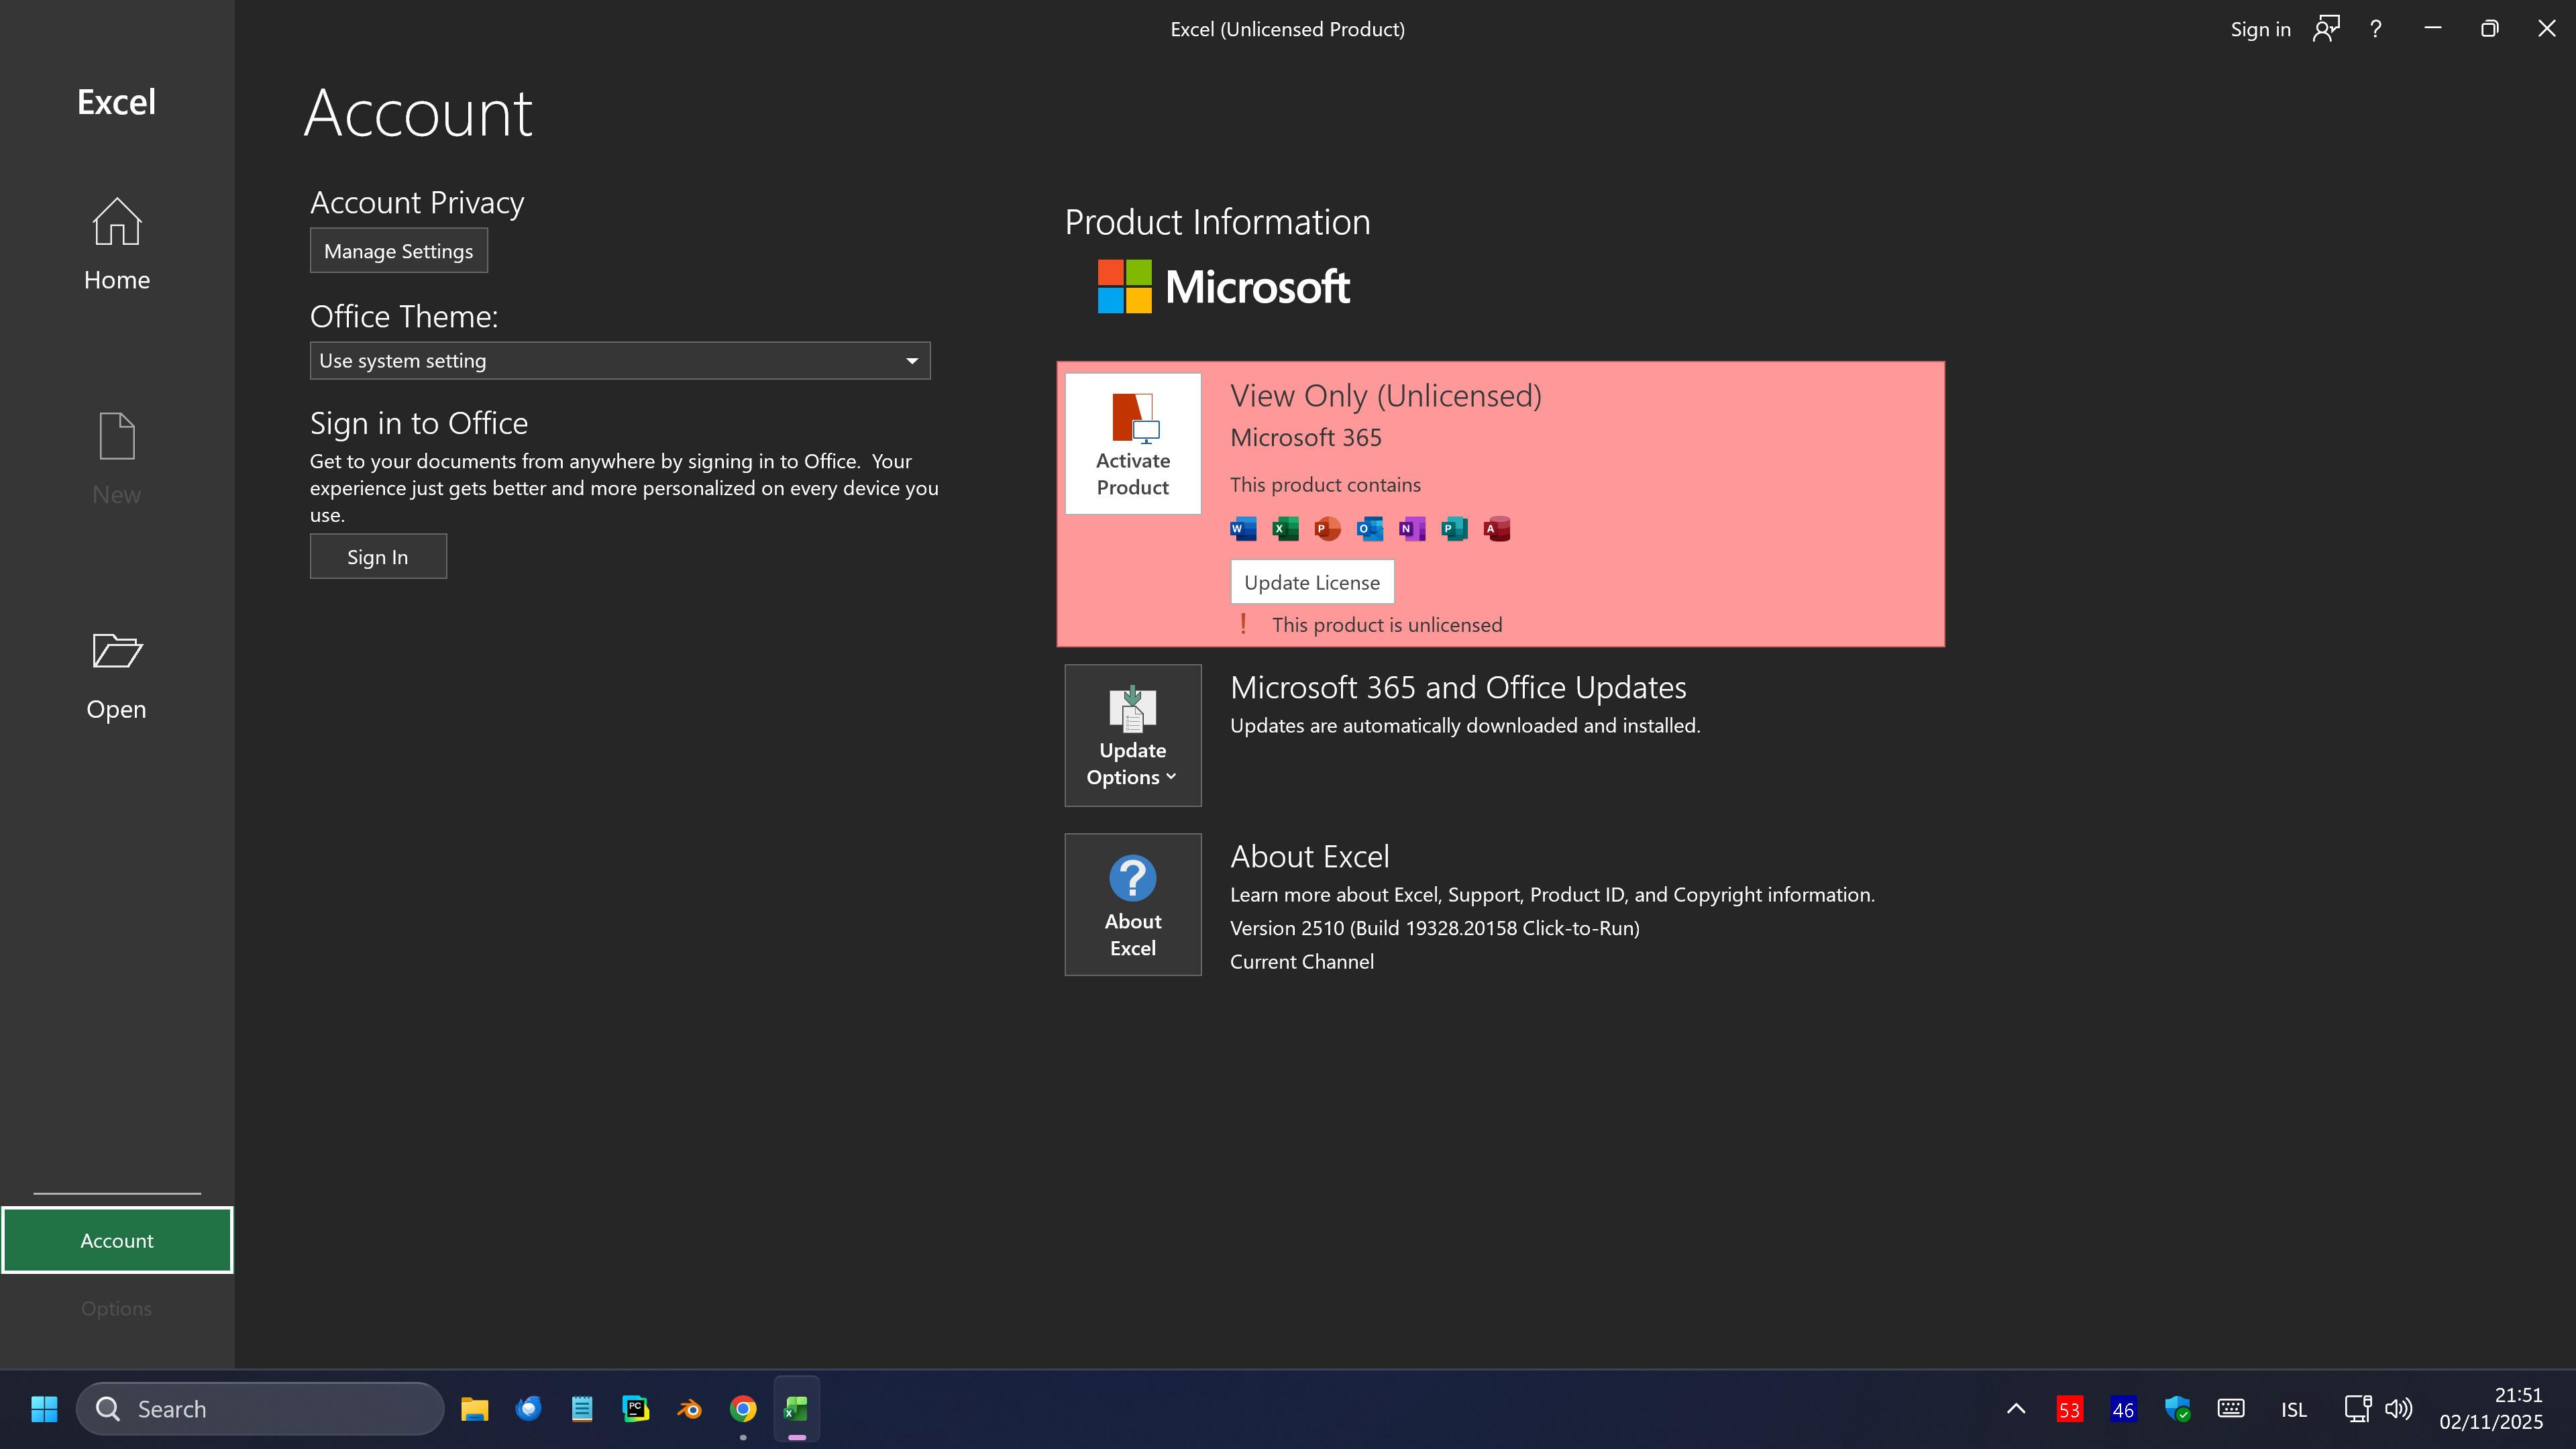
Task: Click the 'Microsoft 365 and Office Updates' heading
Action: click(1458, 688)
